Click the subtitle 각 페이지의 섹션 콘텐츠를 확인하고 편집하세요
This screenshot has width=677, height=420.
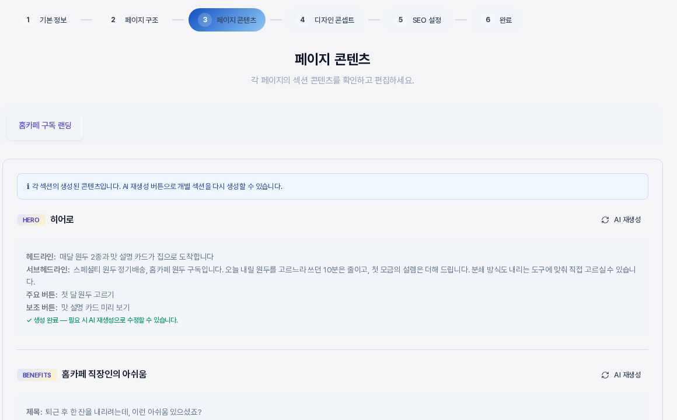(x=333, y=80)
